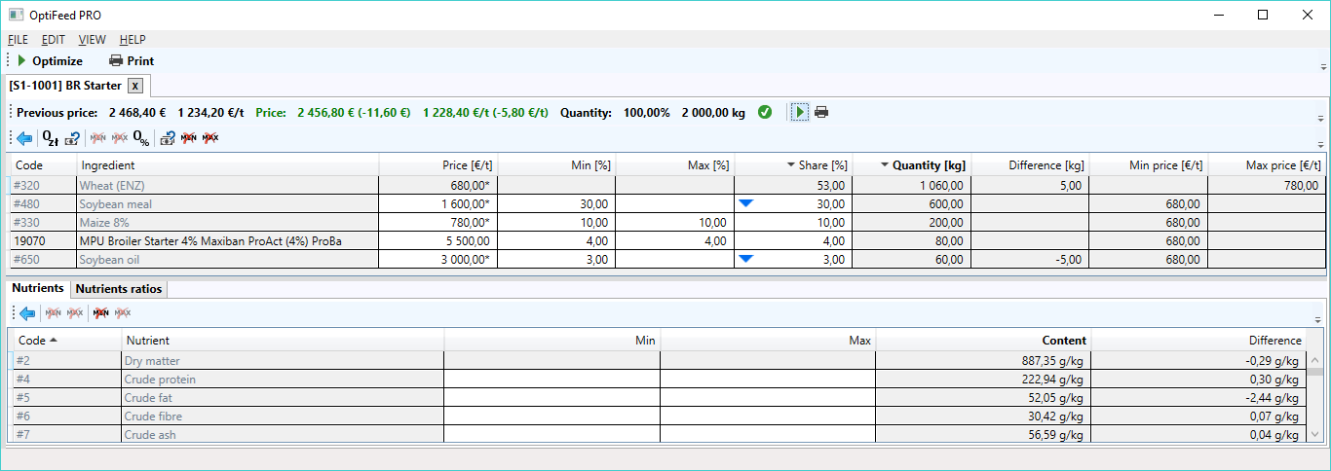
Task: Click the black crossed MIN icon in nutrients toolbar
Action: point(99,313)
